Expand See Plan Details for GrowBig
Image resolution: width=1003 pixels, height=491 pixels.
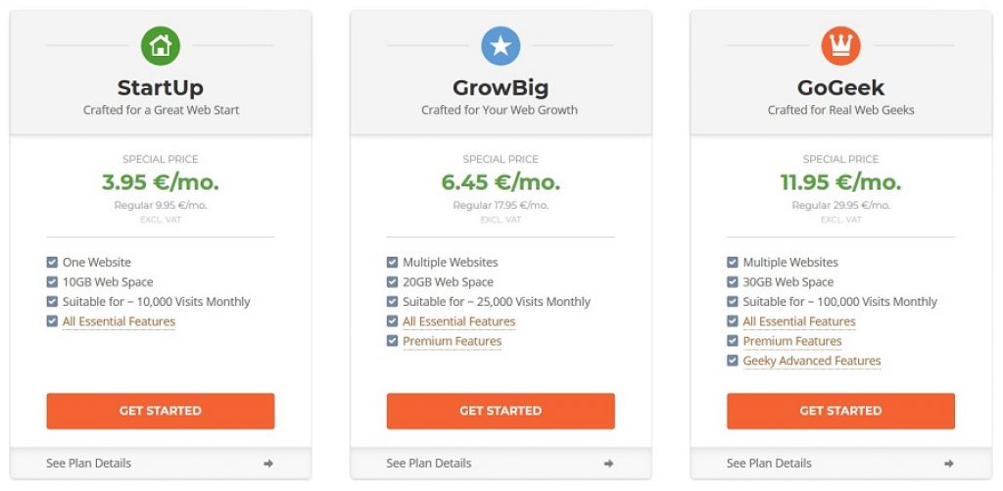[501, 463]
